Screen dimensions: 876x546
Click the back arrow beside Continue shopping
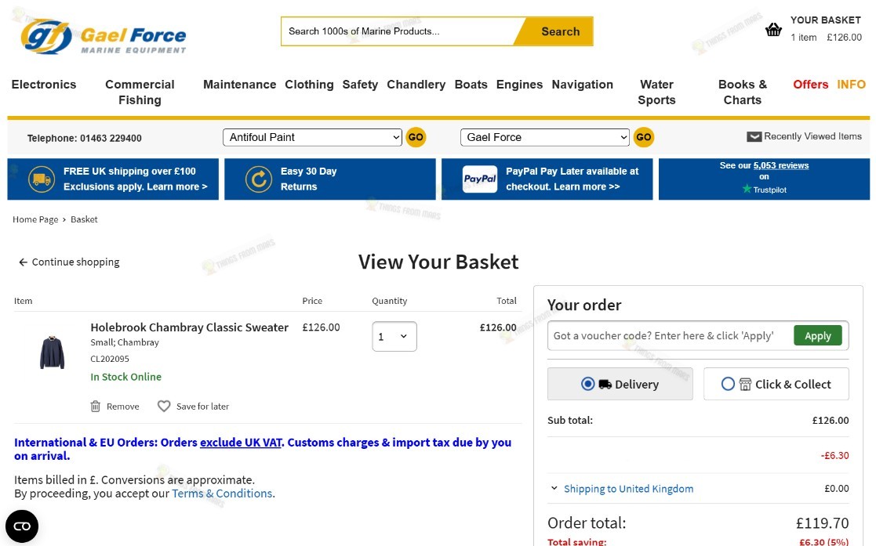click(x=23, y=262)
